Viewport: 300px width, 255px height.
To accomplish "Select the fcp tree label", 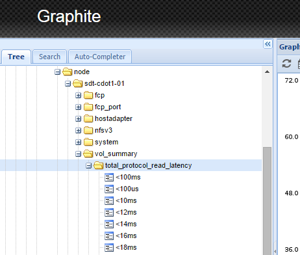I will pyautogui.click(x=99, y=95).
